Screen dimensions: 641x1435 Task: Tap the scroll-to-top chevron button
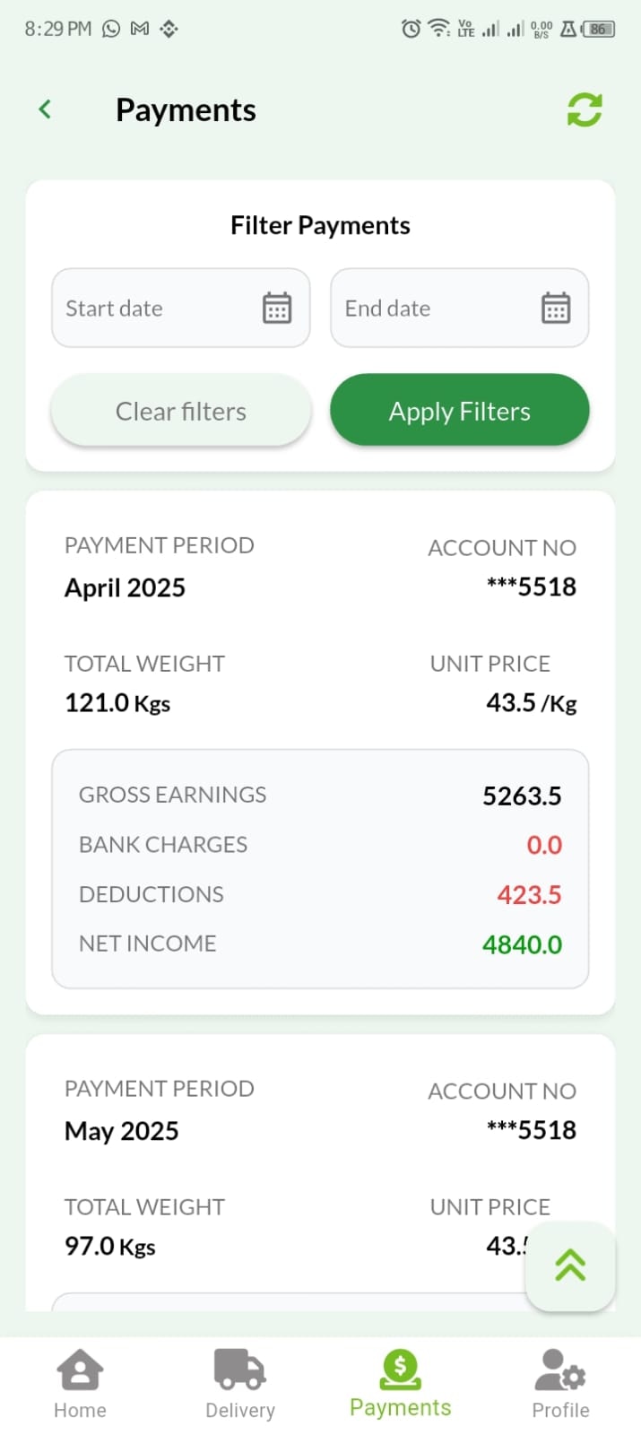(570, 1266)
